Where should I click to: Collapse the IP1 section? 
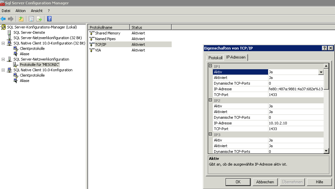[x=211, y=66]
